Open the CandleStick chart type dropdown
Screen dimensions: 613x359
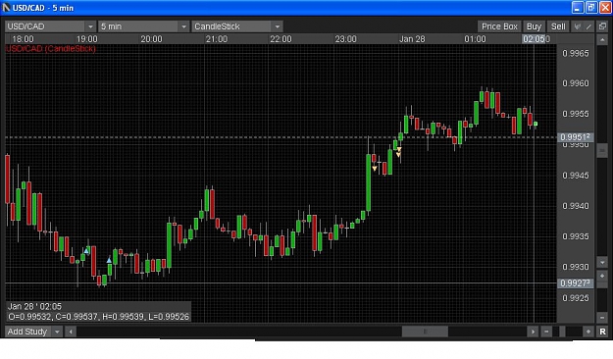tap(237, 26)
